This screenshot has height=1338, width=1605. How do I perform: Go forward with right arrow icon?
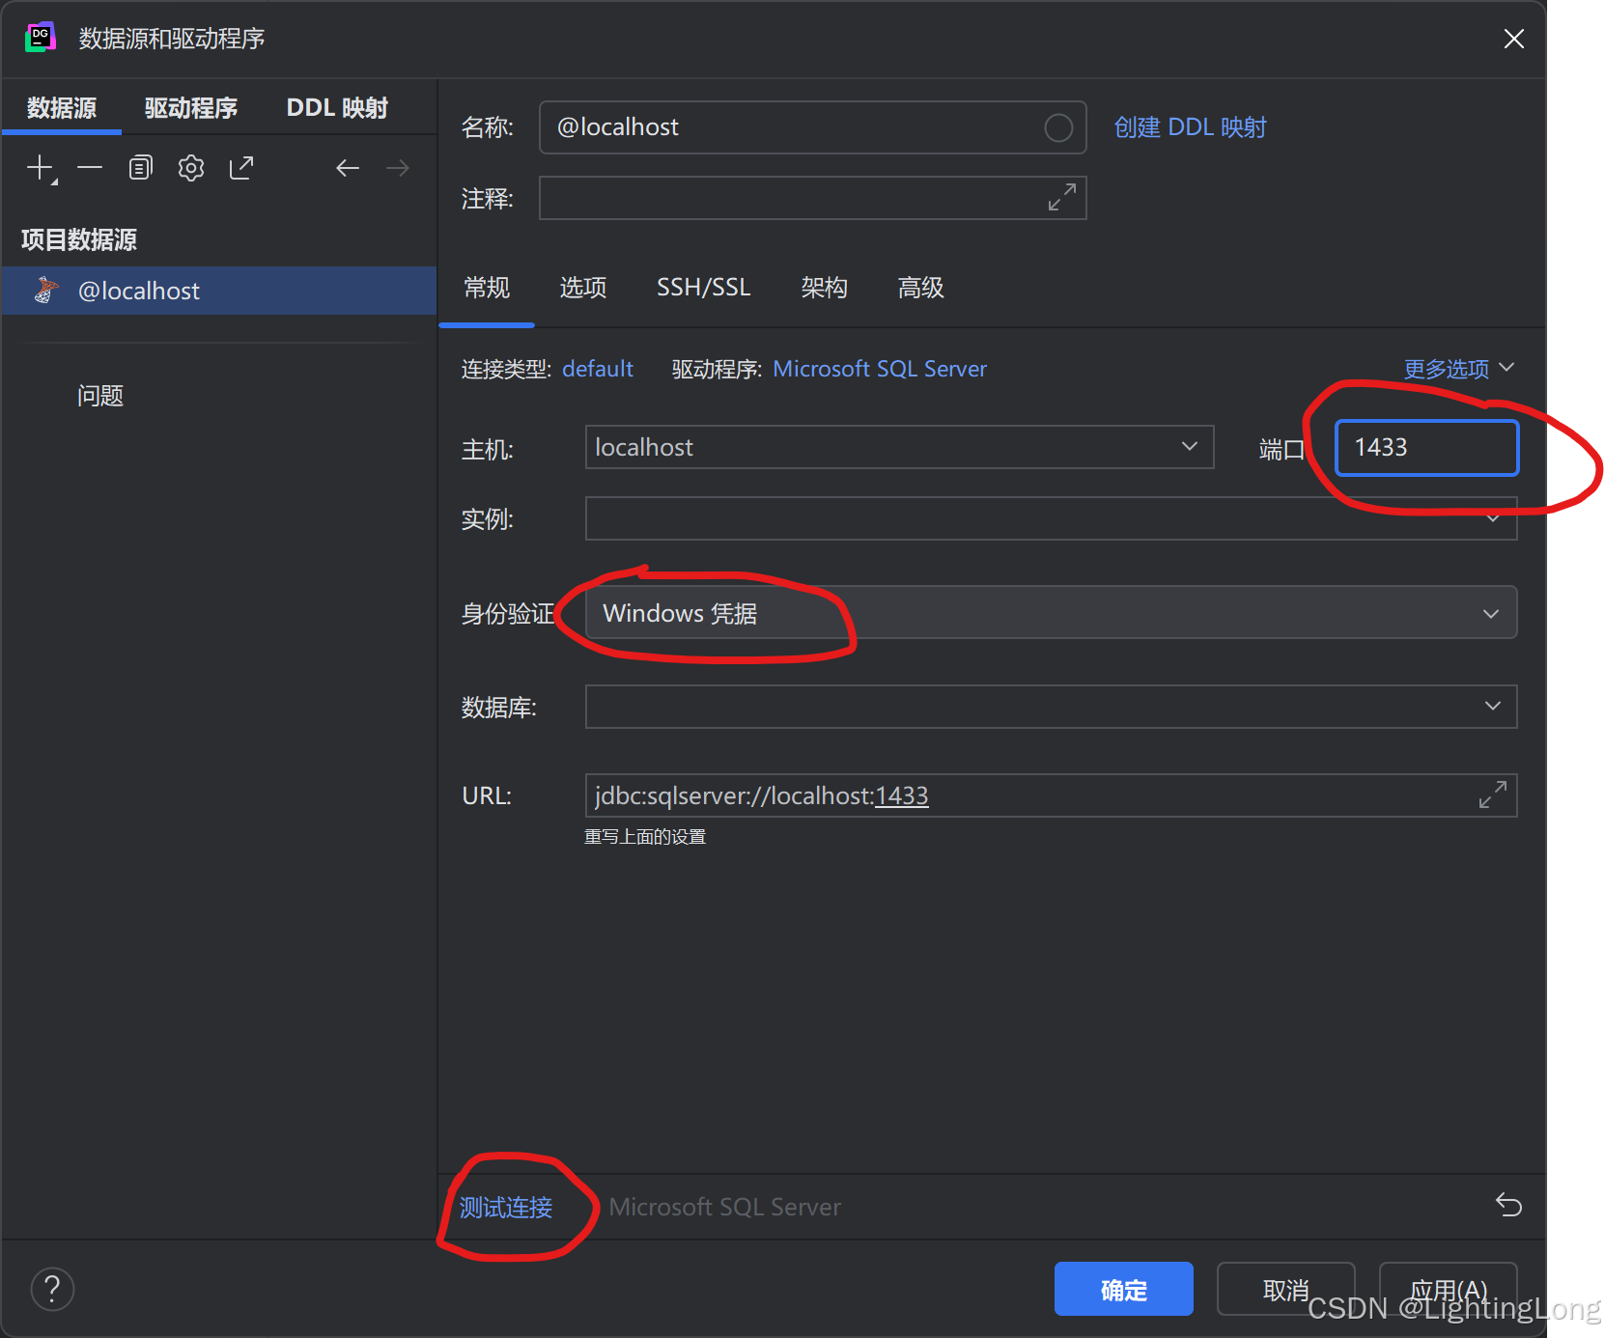click(x=398, y=168)
